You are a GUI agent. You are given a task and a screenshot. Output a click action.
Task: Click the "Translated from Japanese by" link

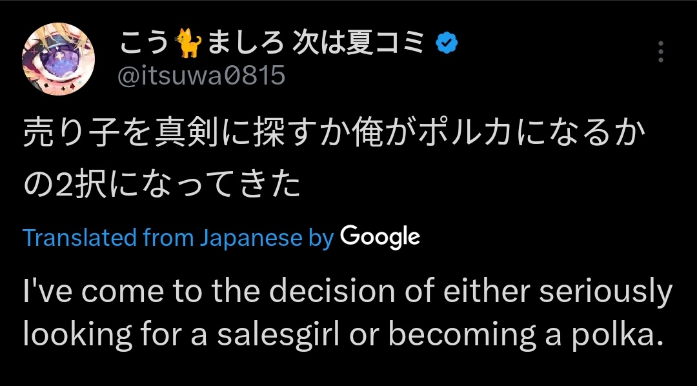(x=177, y=238)
